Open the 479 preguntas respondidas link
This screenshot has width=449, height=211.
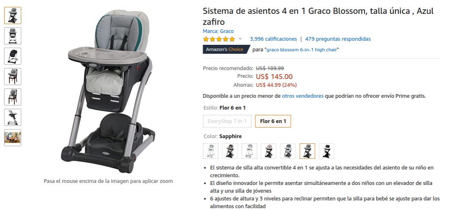(338, 39)
